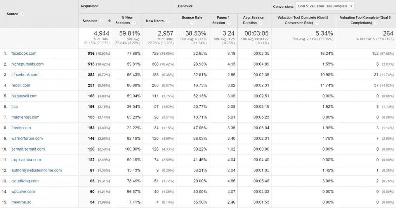
Task: Open bizbuysell.com source link
Action: (x=24, y=96)
